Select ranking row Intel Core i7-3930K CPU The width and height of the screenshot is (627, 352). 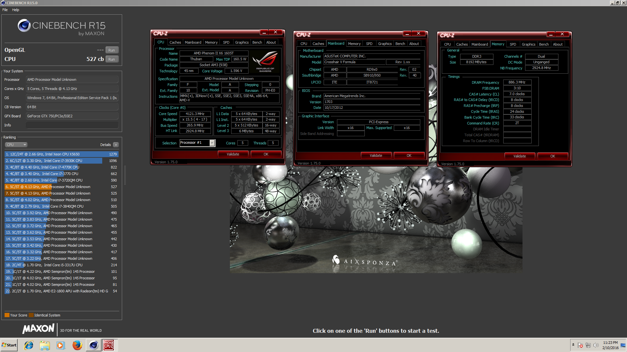pos(61,161)
